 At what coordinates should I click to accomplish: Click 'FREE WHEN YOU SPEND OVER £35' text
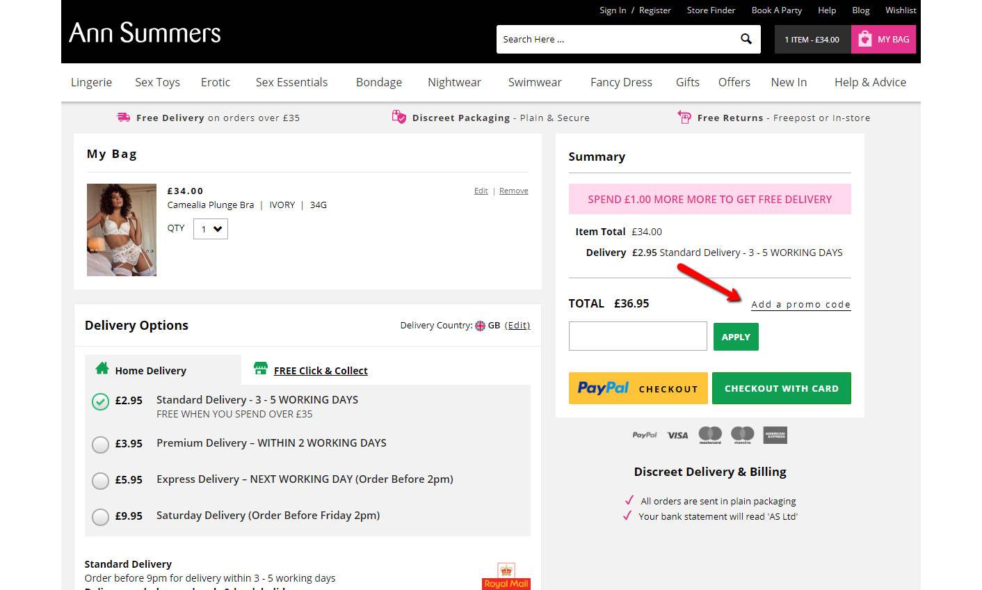point(234,414)
